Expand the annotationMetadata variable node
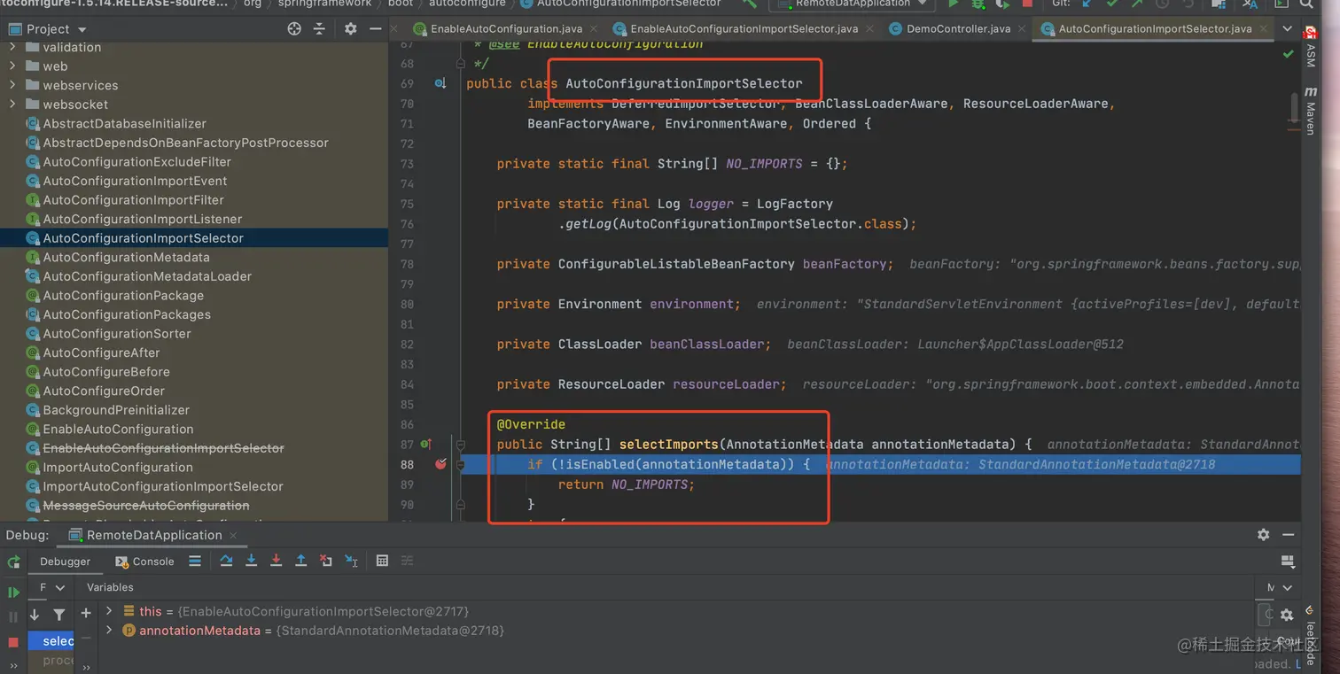1340x674 pixels. click(x=109, y=631)
